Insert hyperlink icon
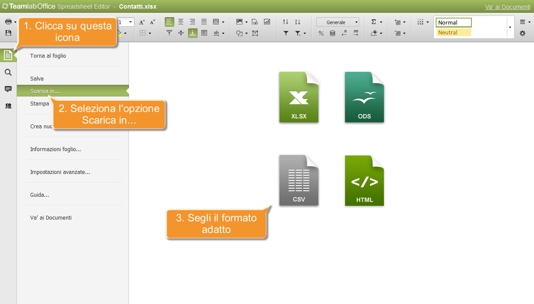Screen dimensions: 534x304 tap(255, 22)
